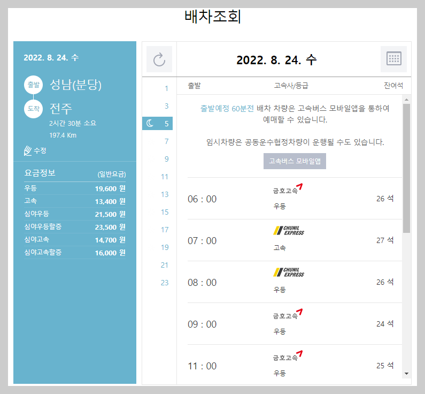Click 25 석 remaining seats on 11:00 row
Screen dimensions: 425x394
tap(385, 366)
